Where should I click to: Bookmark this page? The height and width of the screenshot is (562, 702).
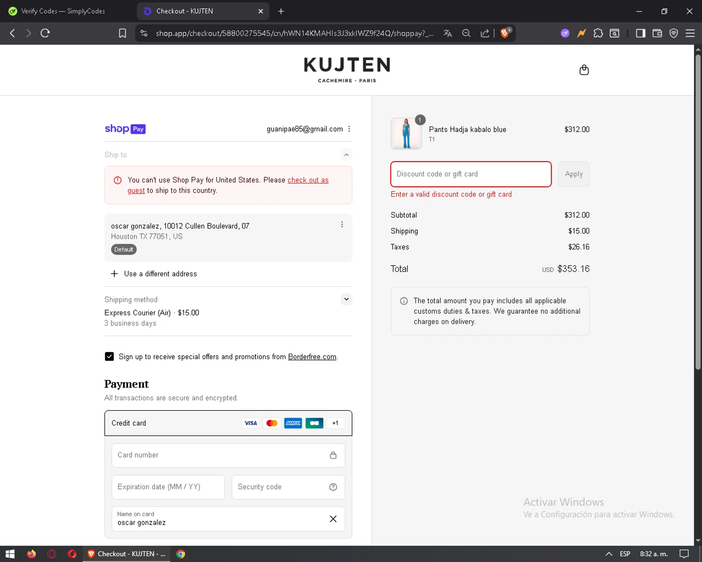(x=123, y=33)
